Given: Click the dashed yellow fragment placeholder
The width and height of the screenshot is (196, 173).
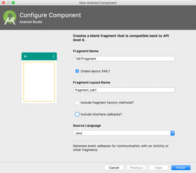Looking at the screenshot, I should coord(39,82).
